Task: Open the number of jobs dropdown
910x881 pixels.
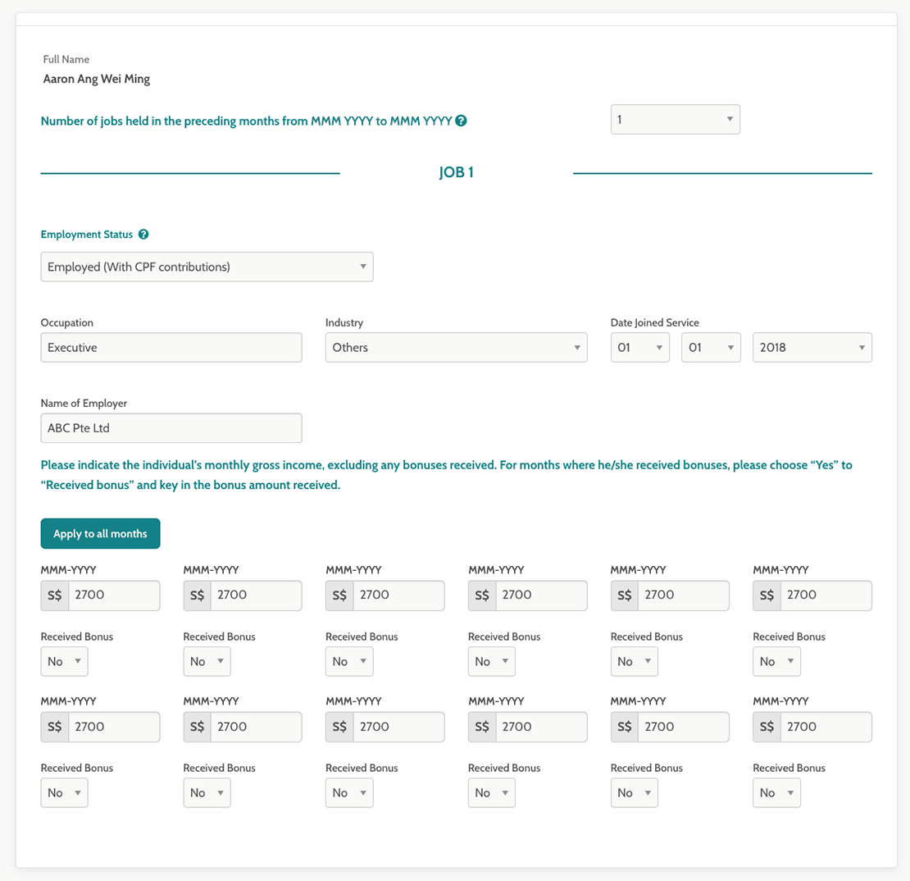Action: [675, 119]
